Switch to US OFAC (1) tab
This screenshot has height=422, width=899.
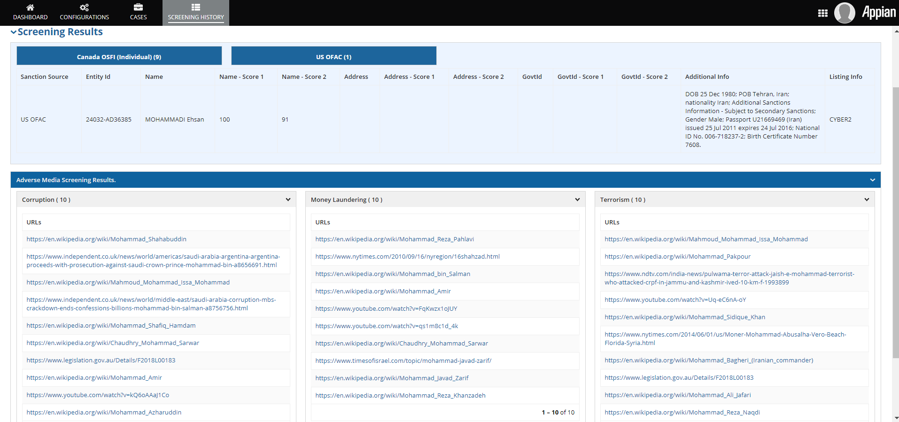[x=333, y=55]
